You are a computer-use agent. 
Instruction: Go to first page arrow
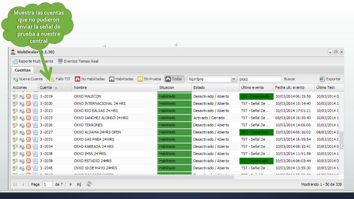(15, 184)
